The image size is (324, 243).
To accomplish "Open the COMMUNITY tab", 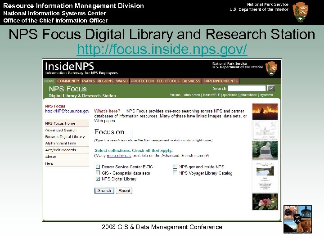I will pos(68,81).
